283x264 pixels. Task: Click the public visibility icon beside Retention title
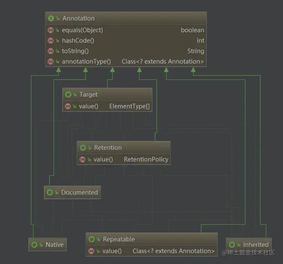tap(90, 148)
